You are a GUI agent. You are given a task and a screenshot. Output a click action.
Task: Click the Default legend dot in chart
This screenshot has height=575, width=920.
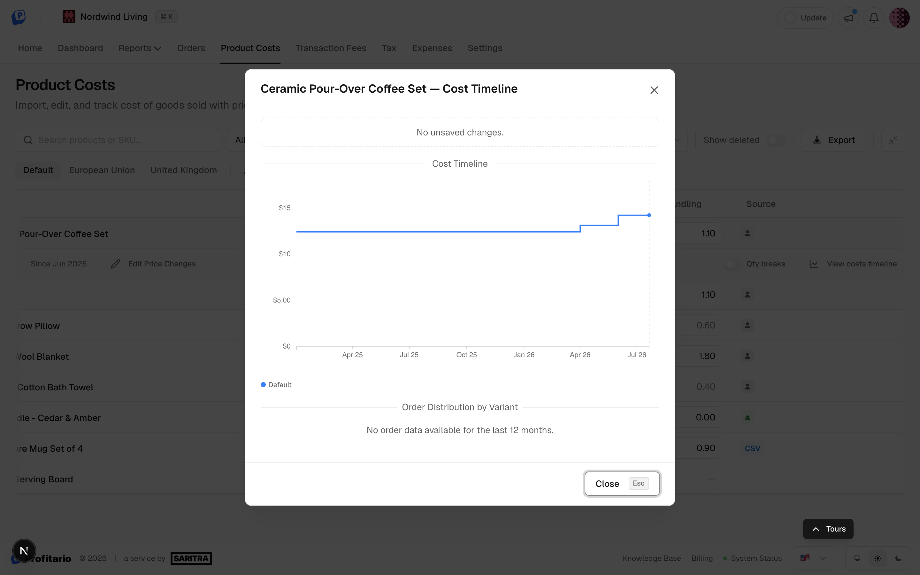click(x=263, y=385)
